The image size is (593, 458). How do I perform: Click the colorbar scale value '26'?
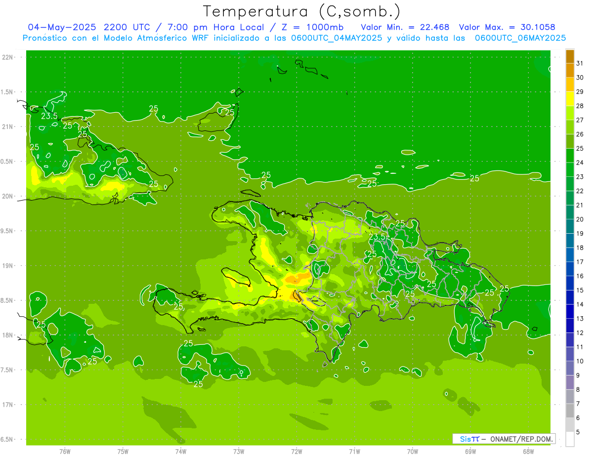pyautogui.click(x=580, y=134)
